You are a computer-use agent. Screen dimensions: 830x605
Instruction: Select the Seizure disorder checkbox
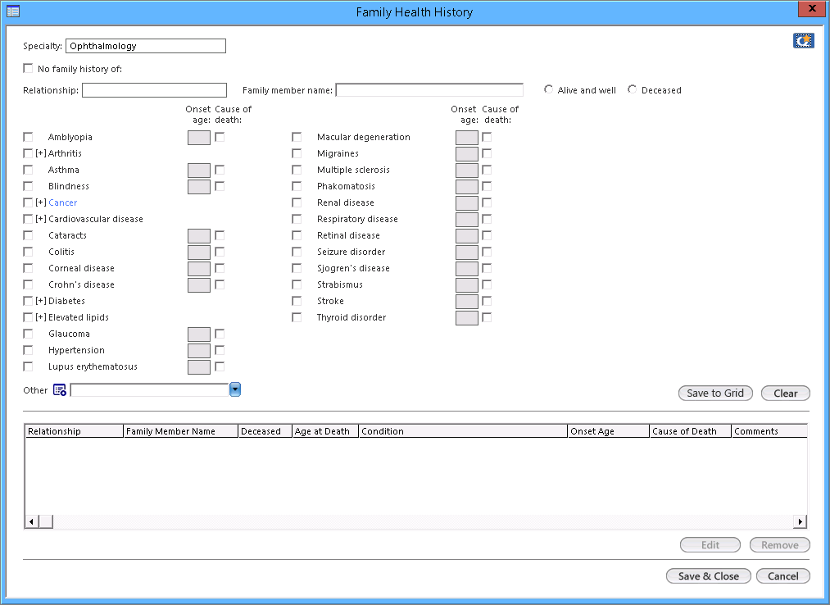297,252
